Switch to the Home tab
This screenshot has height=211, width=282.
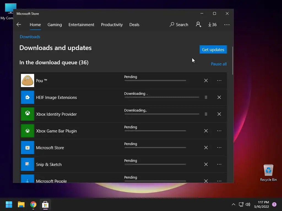(x=35, y=24)
